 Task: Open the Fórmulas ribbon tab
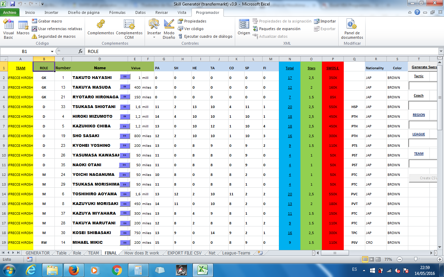point(117,12)
